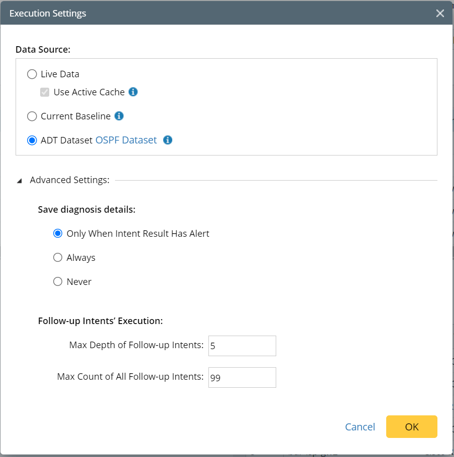
Task: Collapse the Advanced Settings triangle
Action: pos(20,181)
